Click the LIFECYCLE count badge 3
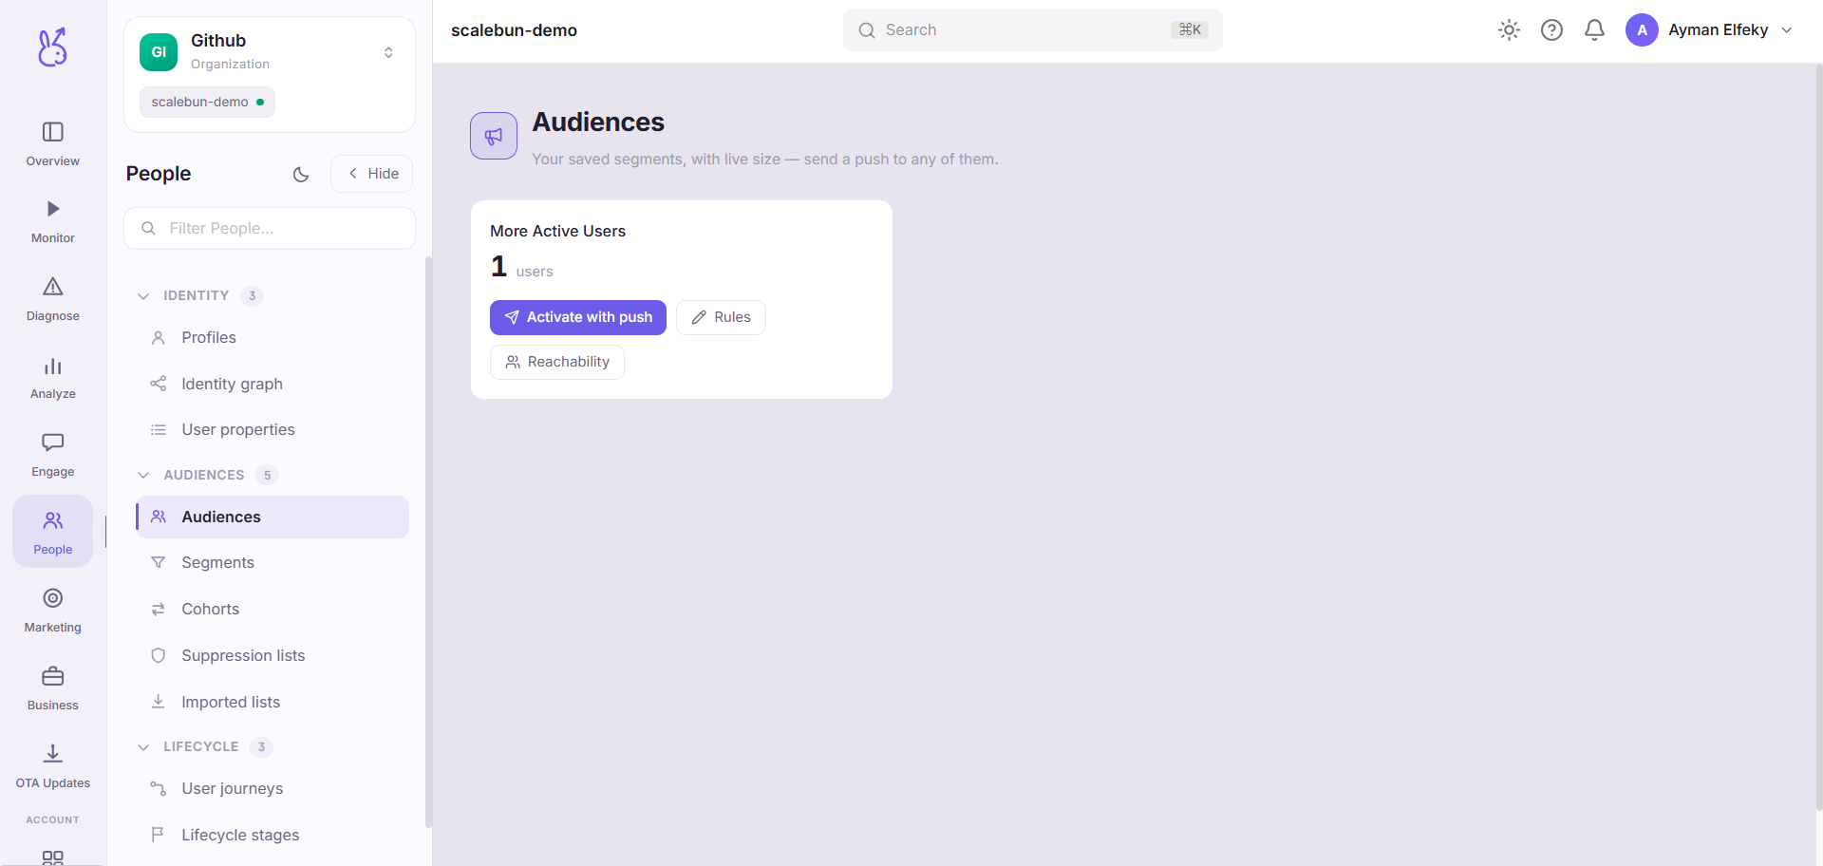Image resolution: width=1823 pixels, height=866 pixels. (x=261, y=747)
